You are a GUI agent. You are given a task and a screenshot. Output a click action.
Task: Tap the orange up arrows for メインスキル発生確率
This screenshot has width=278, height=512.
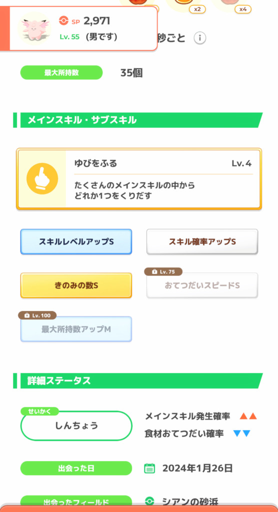[248, 416]
